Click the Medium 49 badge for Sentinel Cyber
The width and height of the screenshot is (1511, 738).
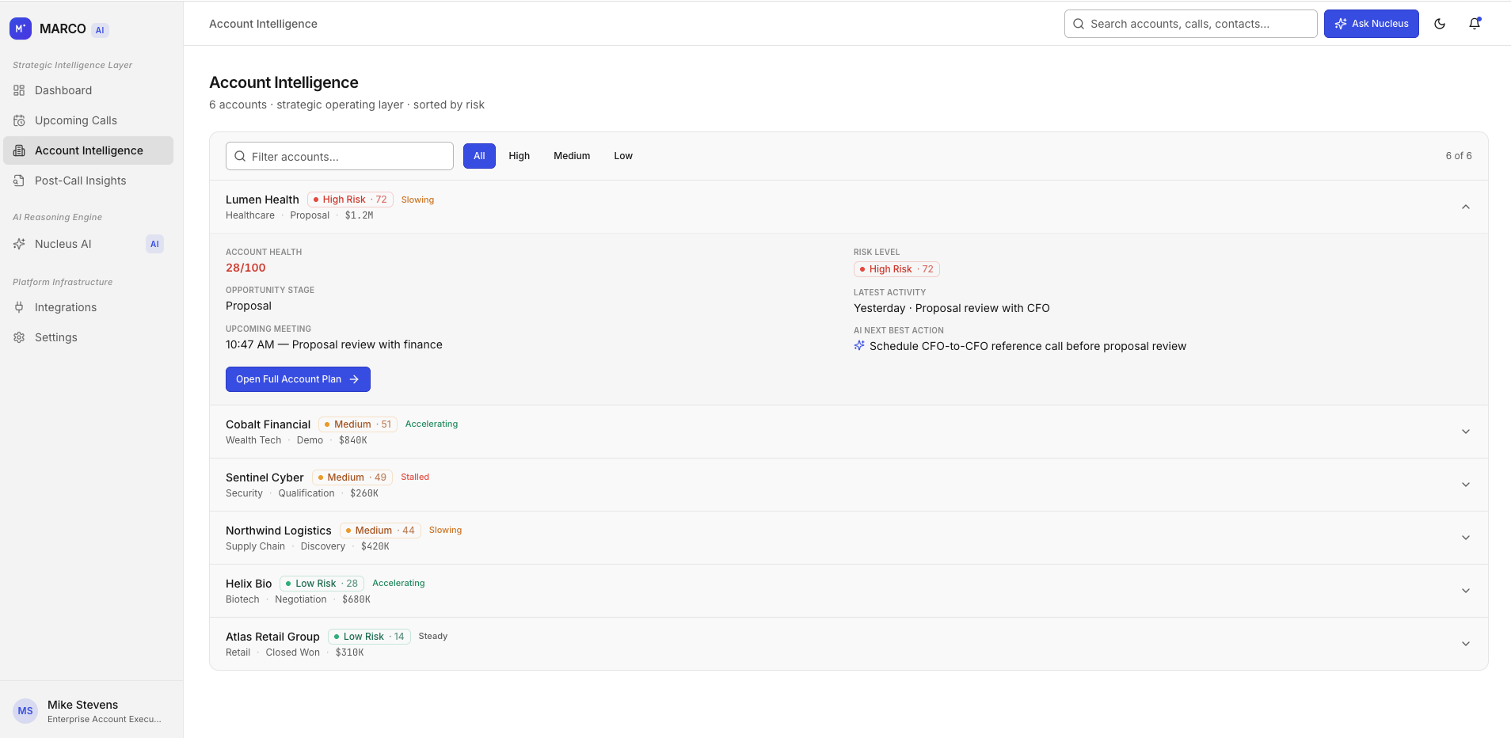click(352, 477)
